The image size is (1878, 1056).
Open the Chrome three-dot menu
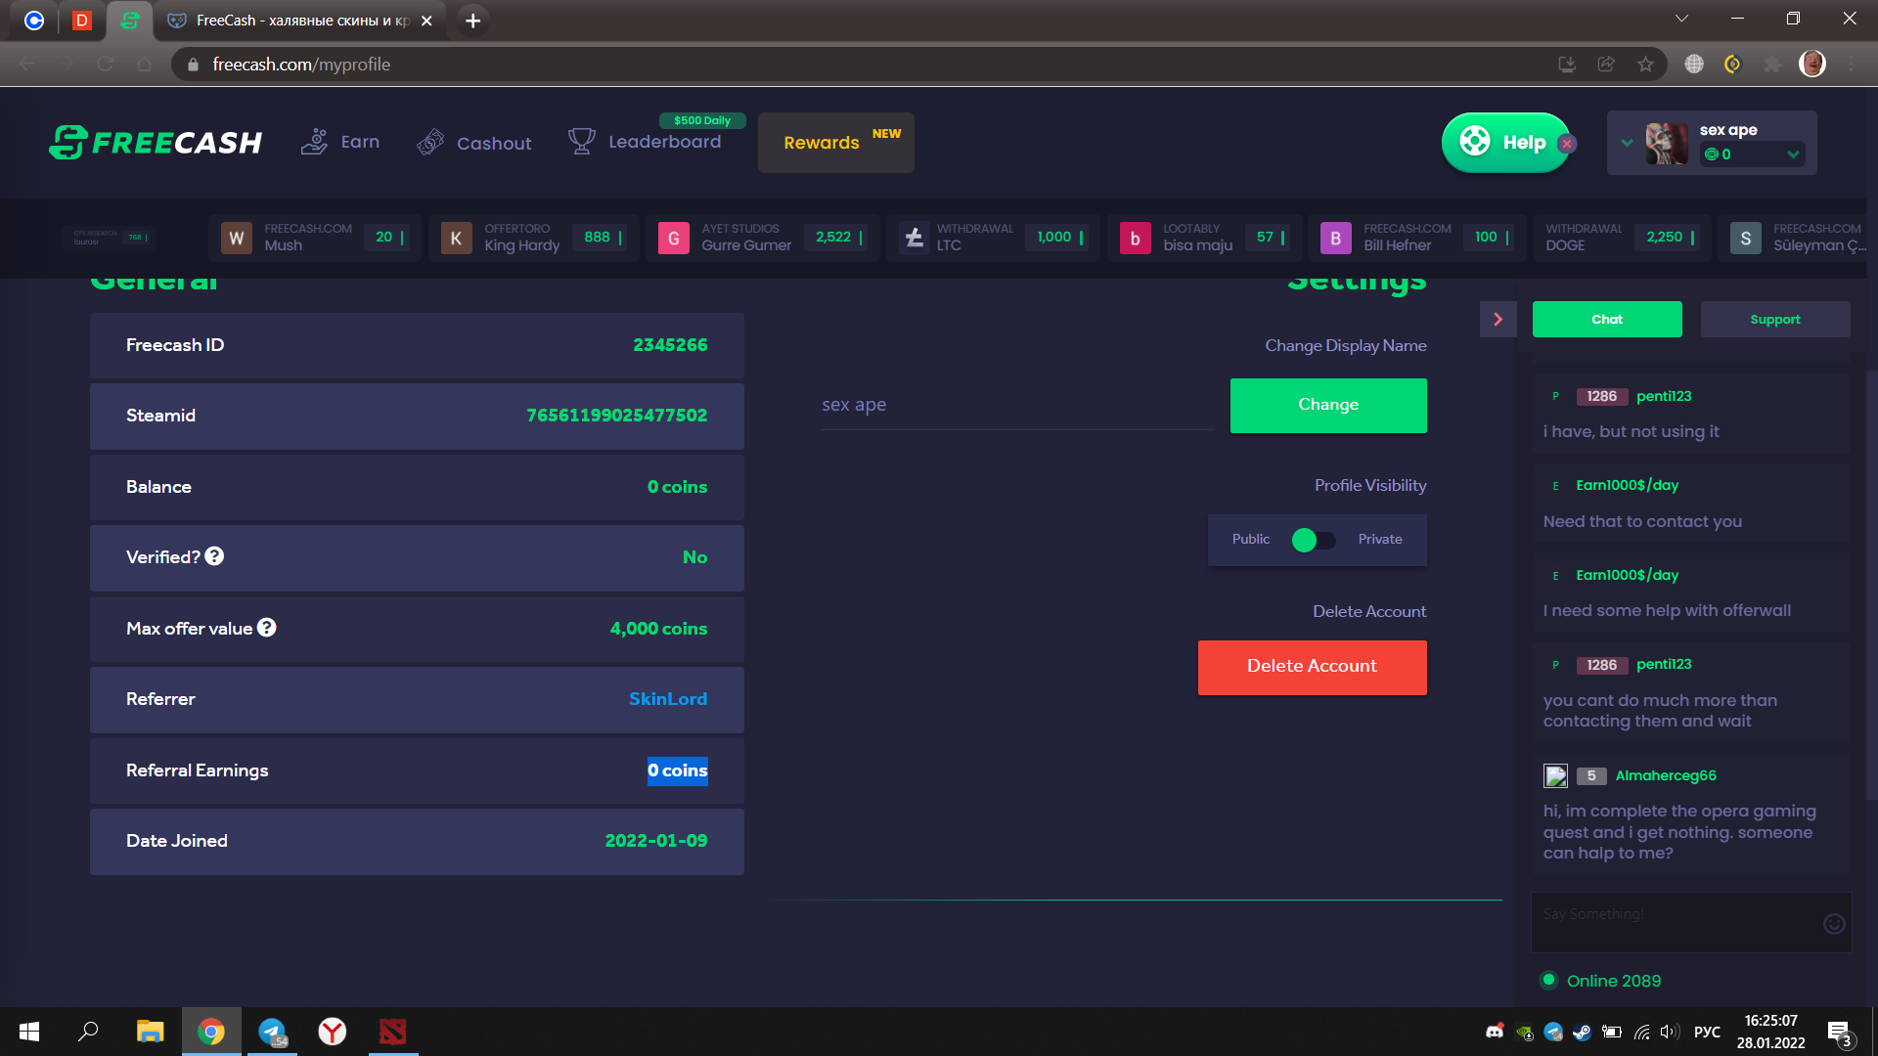click(1852, 65)
